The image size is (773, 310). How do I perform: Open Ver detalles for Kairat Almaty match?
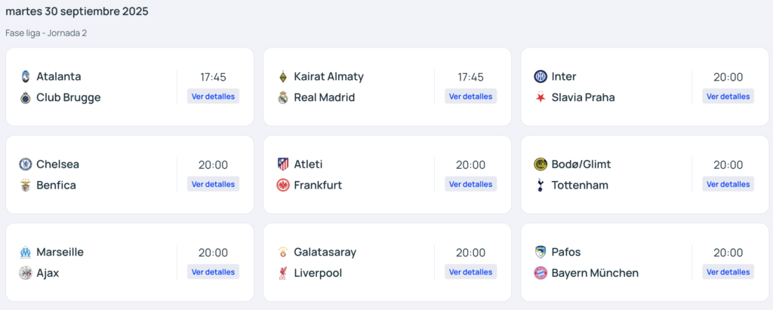(470, 97)
